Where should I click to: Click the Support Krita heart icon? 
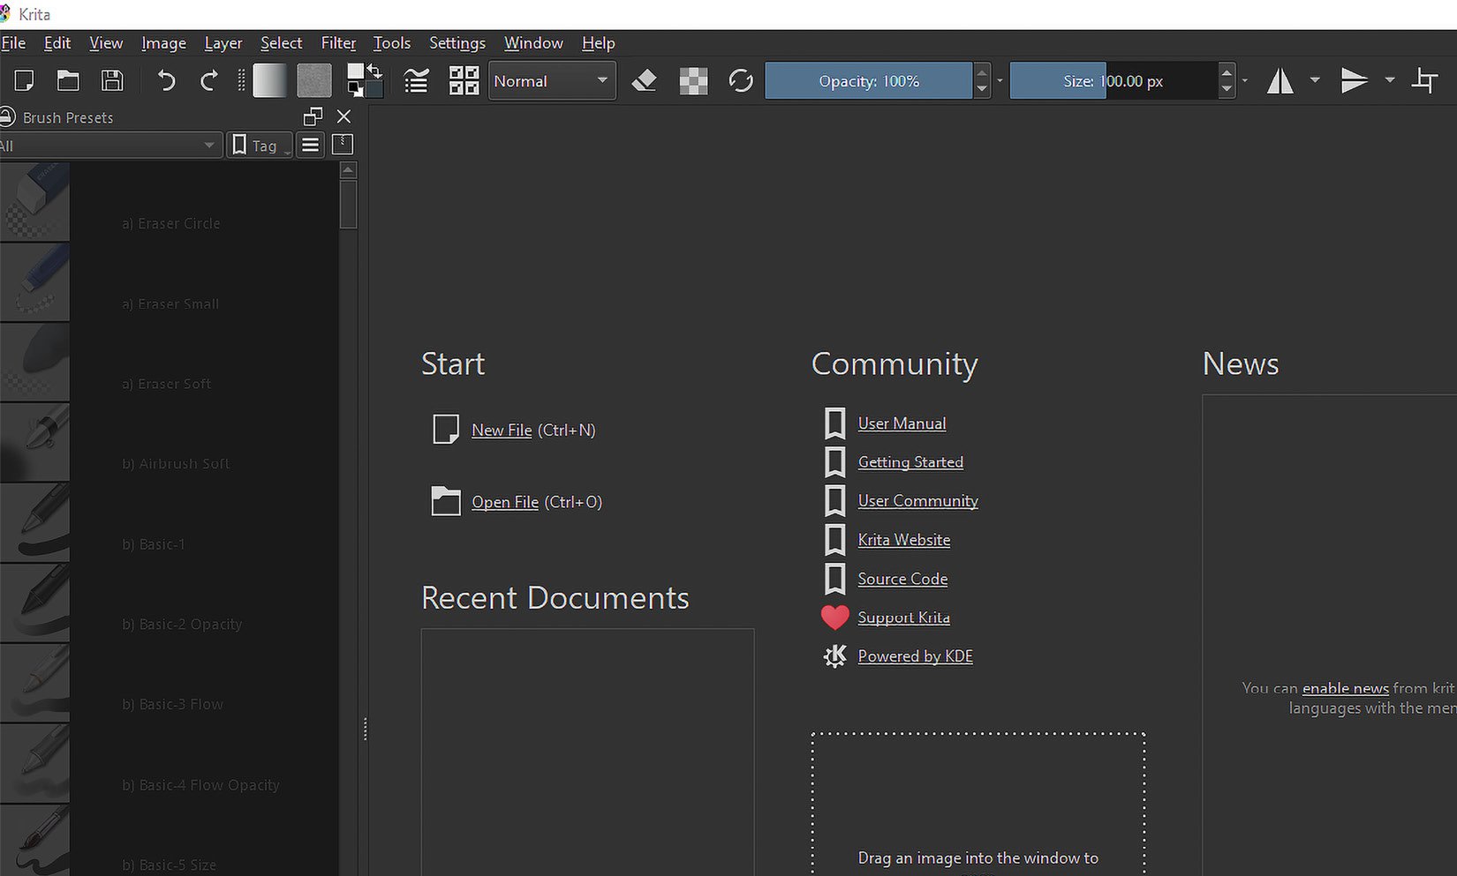pos(834,617)
